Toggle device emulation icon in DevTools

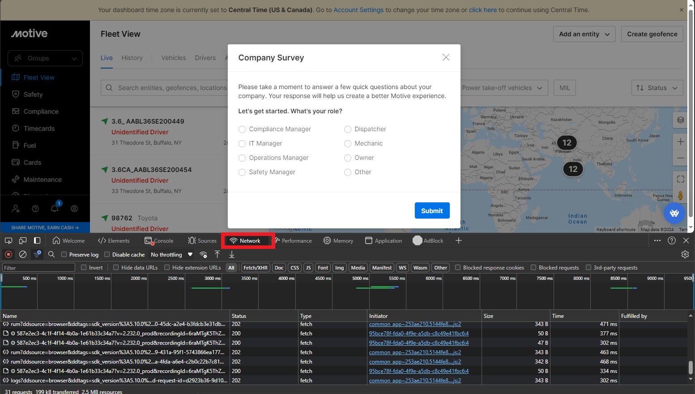pos(23,240)
